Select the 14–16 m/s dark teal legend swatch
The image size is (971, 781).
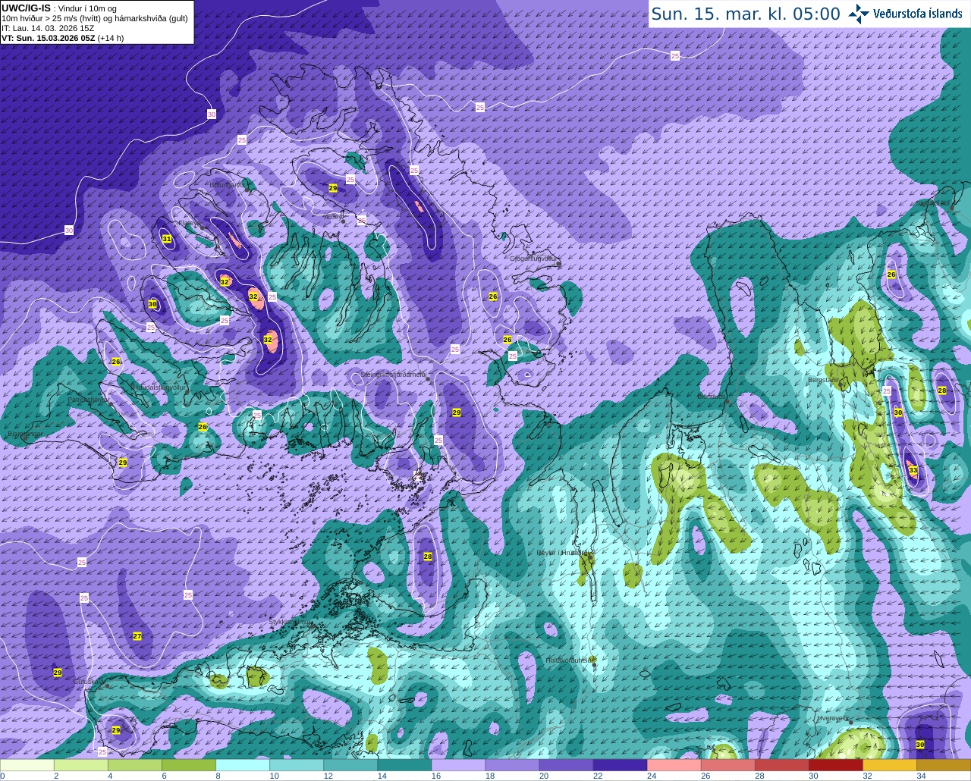point(405,765)
